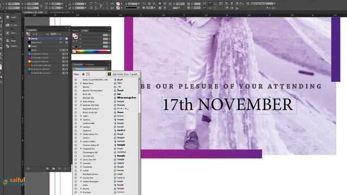
Task: Click the fill/stroke proxy in Swatches panel
Action: (x=28, y=34)
